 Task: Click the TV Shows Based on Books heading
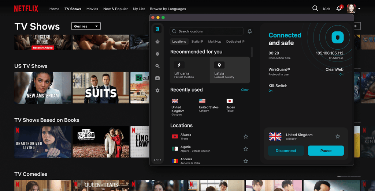[47, 120]
